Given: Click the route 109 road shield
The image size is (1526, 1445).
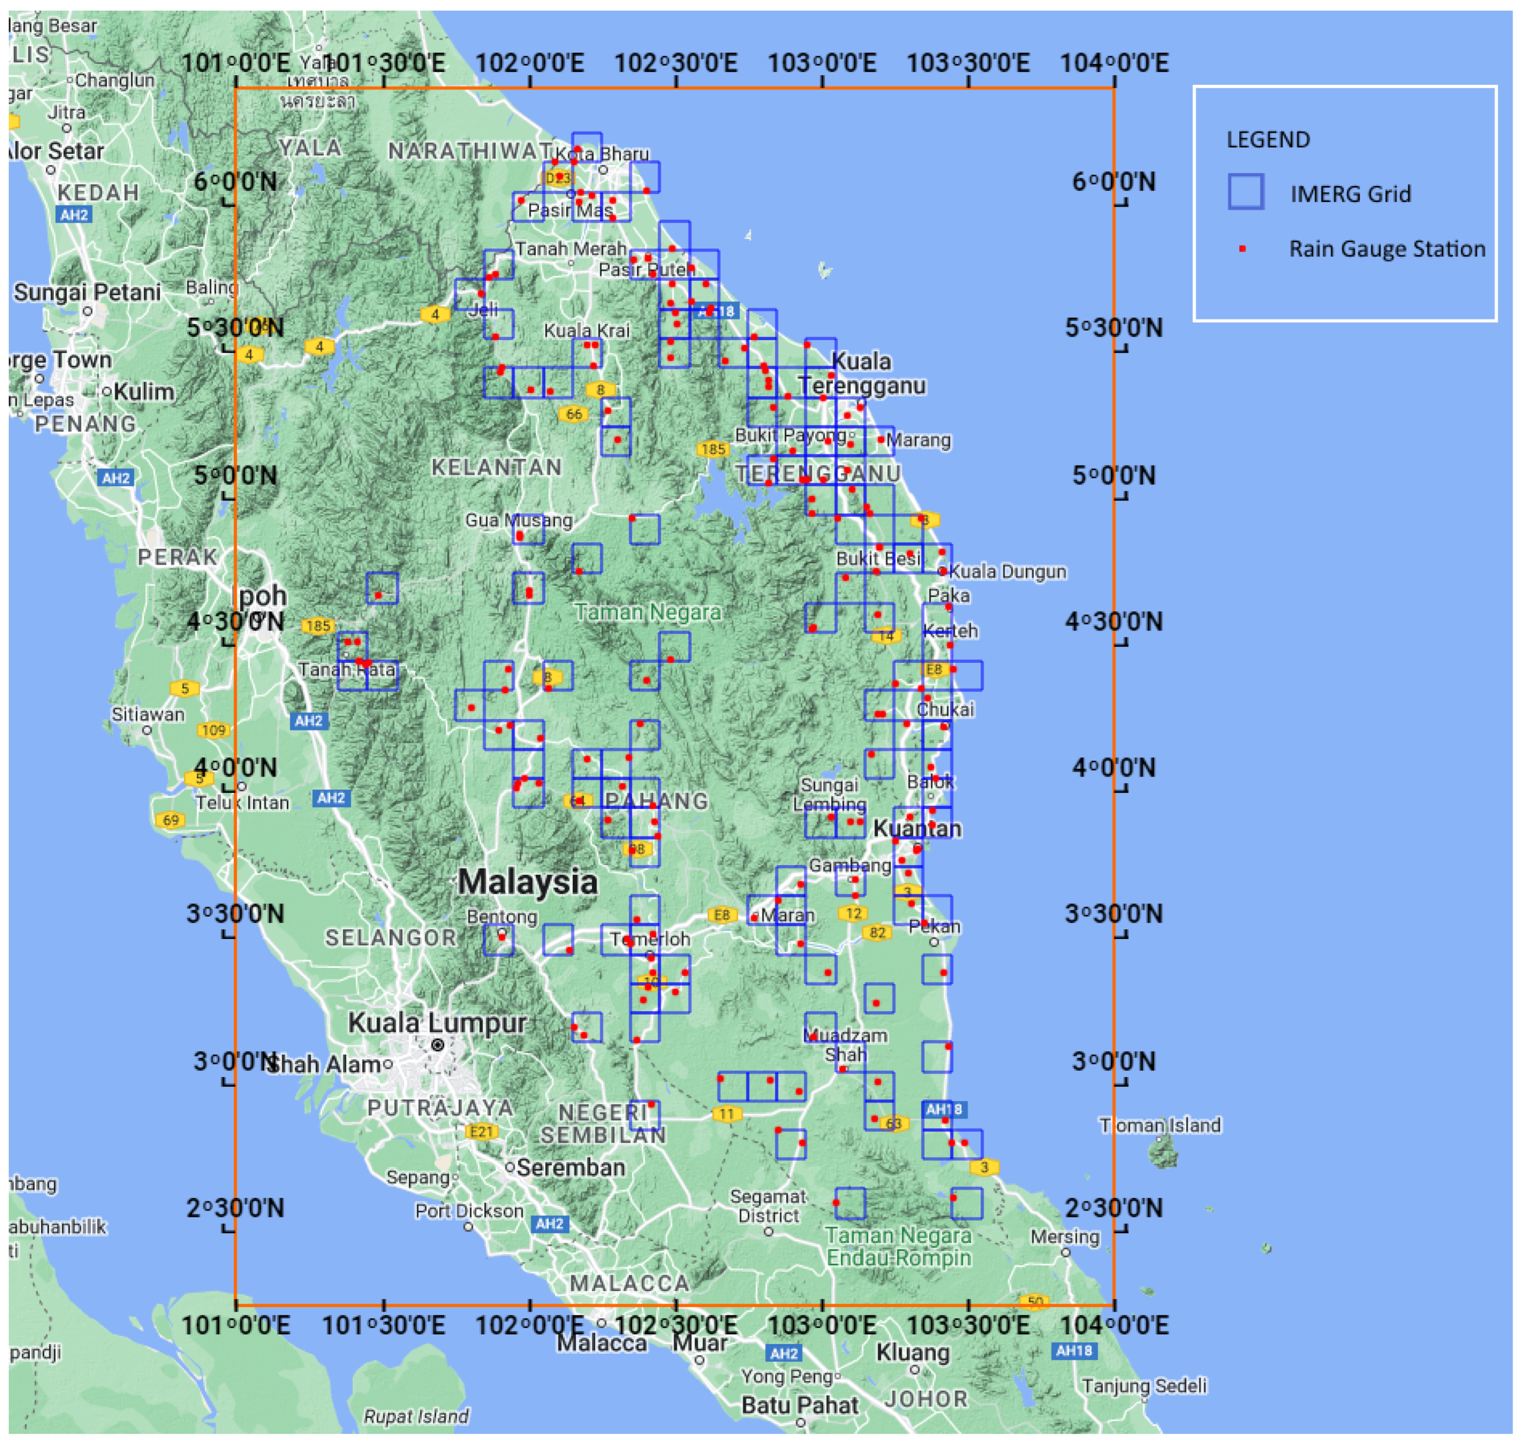Looking at the screenshot, I should tap(213, 730).
